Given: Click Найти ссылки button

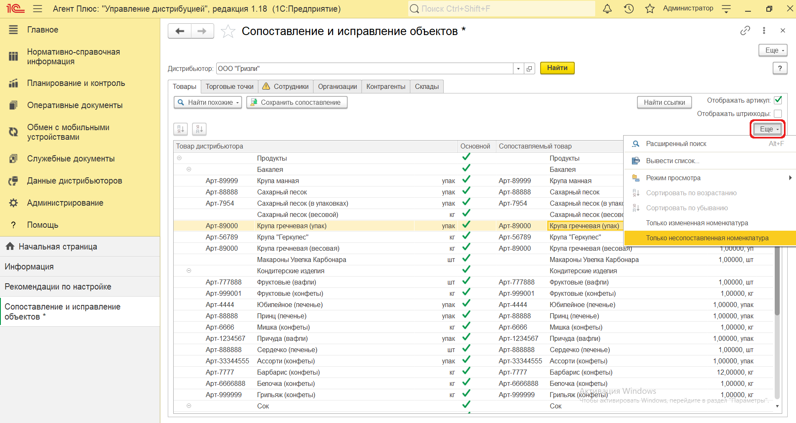Looking at the screenshot, I should [664, 103].
